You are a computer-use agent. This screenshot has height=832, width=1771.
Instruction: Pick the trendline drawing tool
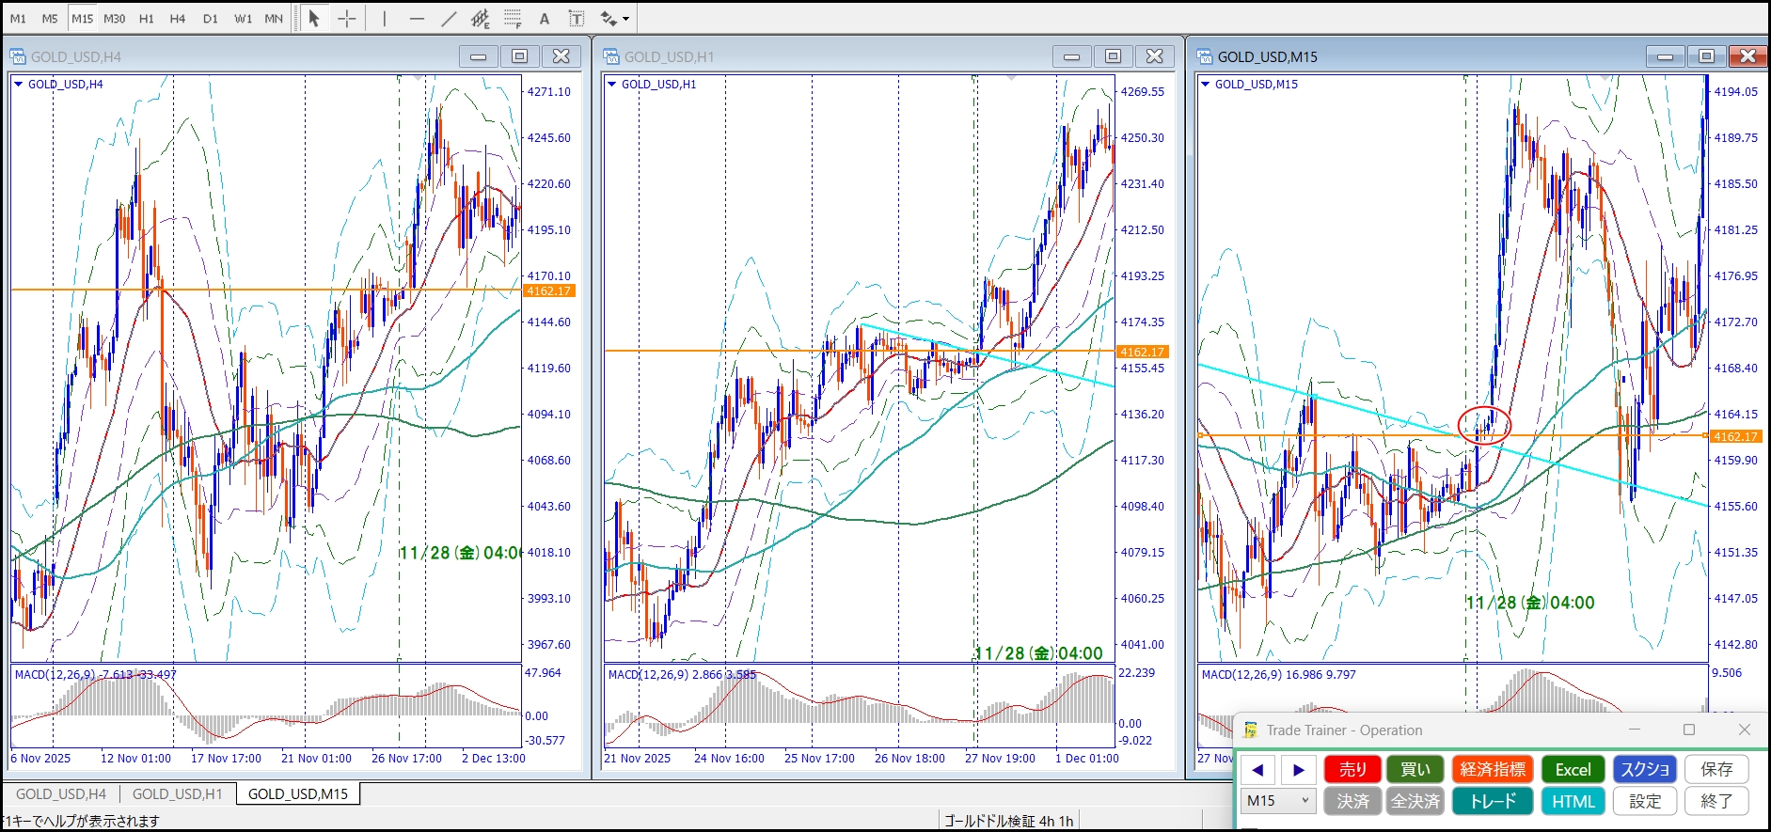click(449, 18)
